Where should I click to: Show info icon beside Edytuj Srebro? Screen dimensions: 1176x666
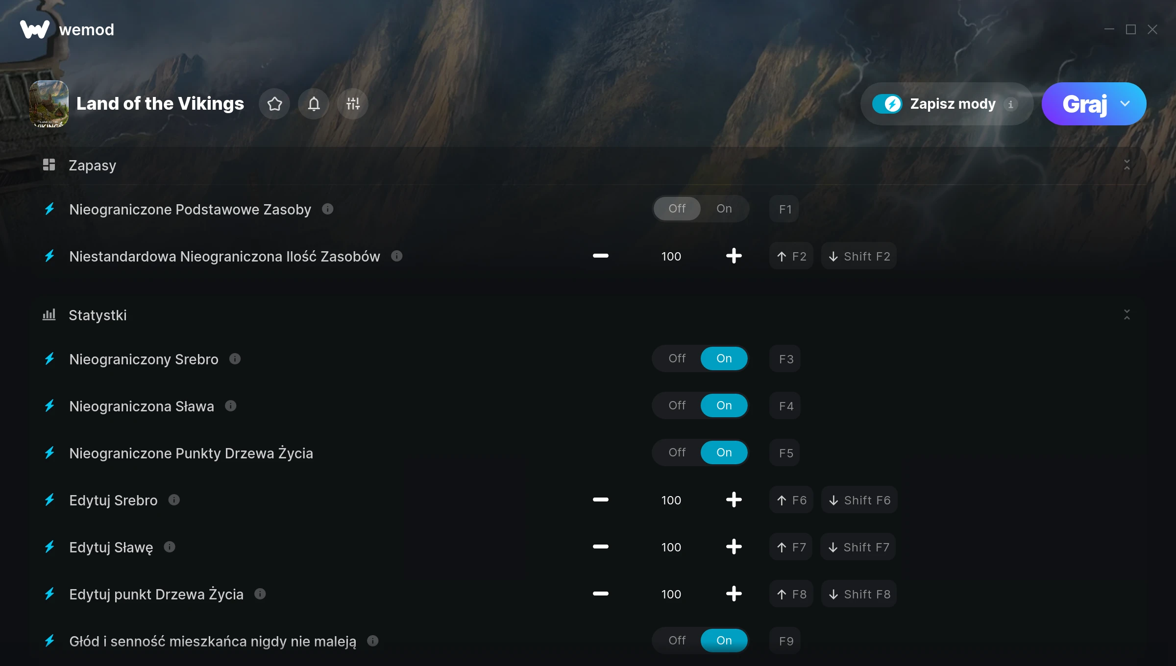click(x=174, y=499)
